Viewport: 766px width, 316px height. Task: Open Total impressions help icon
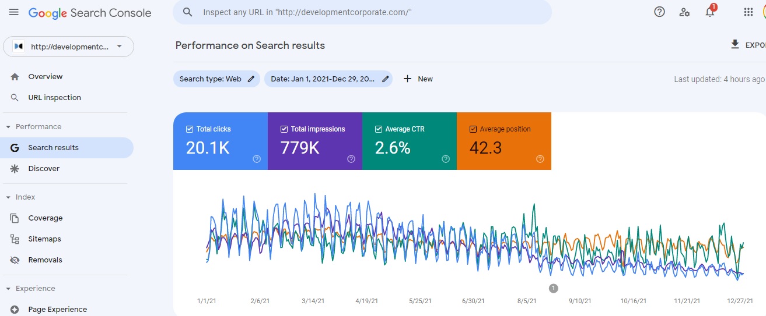(351, 159)
